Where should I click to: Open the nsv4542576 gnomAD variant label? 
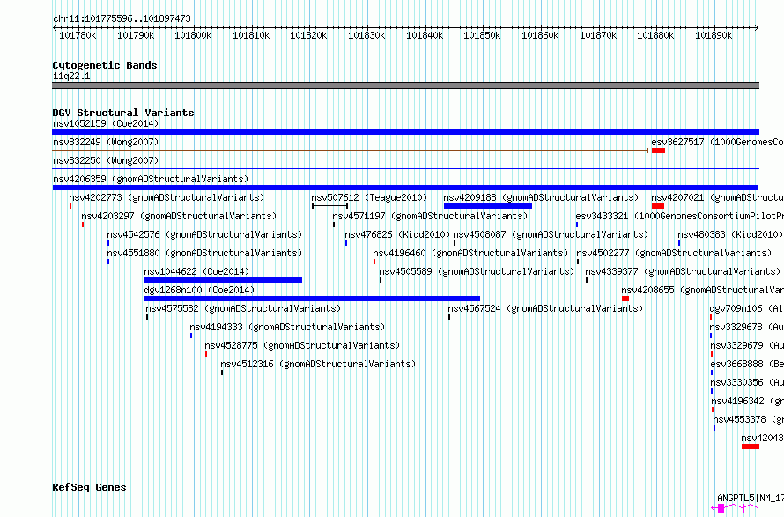(204, 234)
